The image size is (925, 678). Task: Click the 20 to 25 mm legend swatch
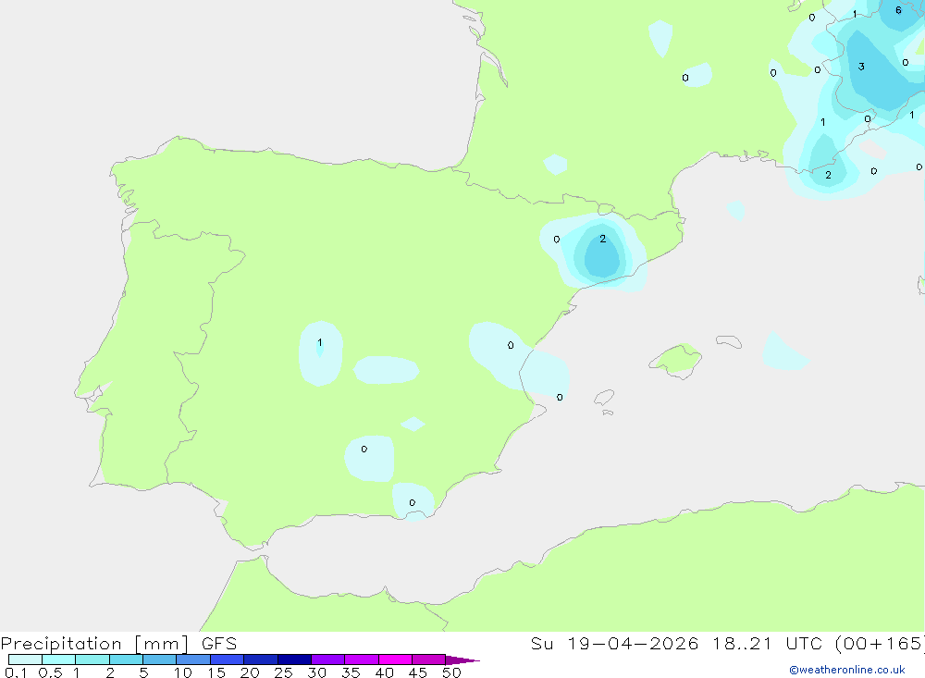point(261,660)
